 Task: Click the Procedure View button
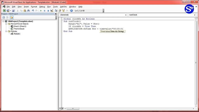[x=60, y=109]
